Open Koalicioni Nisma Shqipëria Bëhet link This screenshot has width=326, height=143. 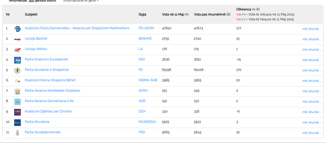[50, 80]
